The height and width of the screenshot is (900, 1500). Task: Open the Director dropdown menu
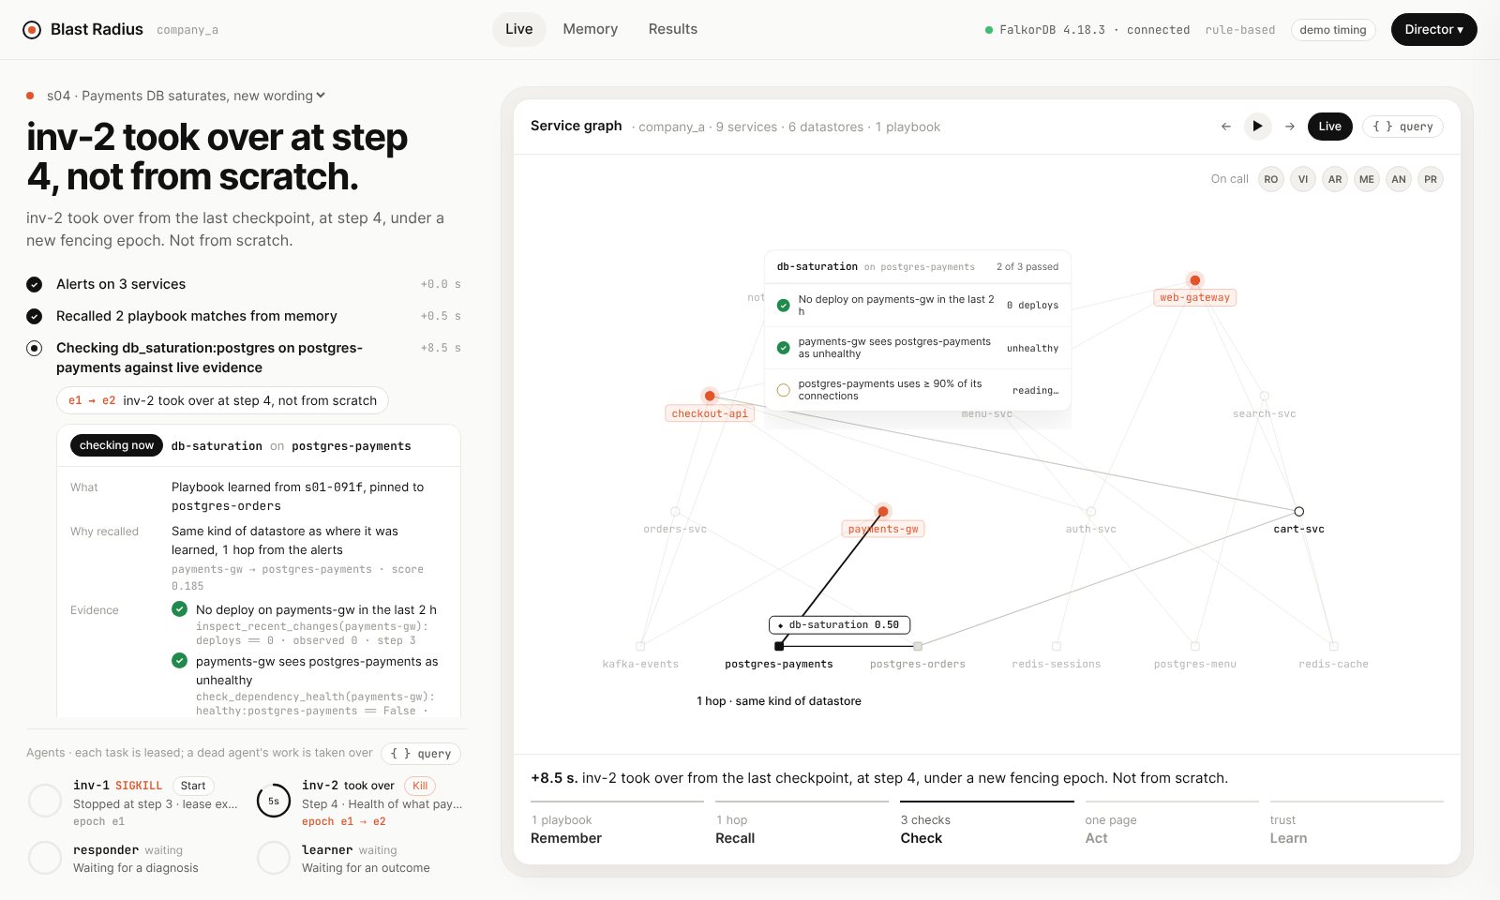click(1433, 30)
